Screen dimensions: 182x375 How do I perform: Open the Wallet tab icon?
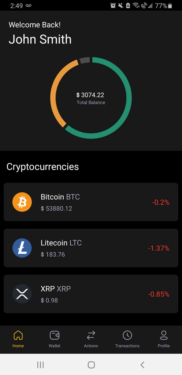pos(54,335)
